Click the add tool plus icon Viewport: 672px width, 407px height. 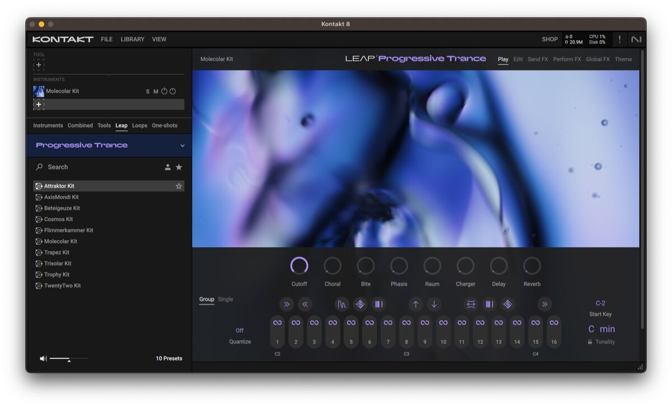(39, 65)
